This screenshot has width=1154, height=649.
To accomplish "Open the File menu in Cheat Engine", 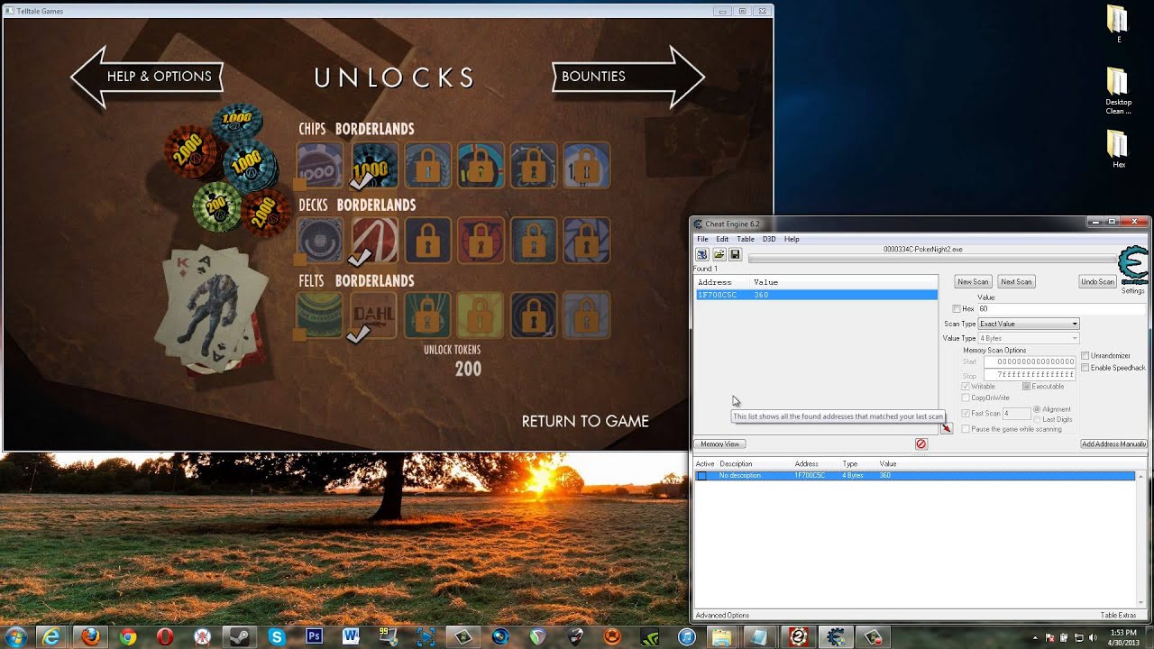I will tap(702, 239).
